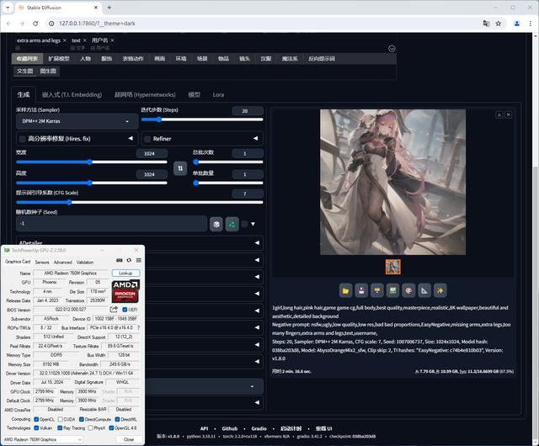Open the Sensors tab in GPU-Z
Screen dimensions: 539x446
point(41,262)
